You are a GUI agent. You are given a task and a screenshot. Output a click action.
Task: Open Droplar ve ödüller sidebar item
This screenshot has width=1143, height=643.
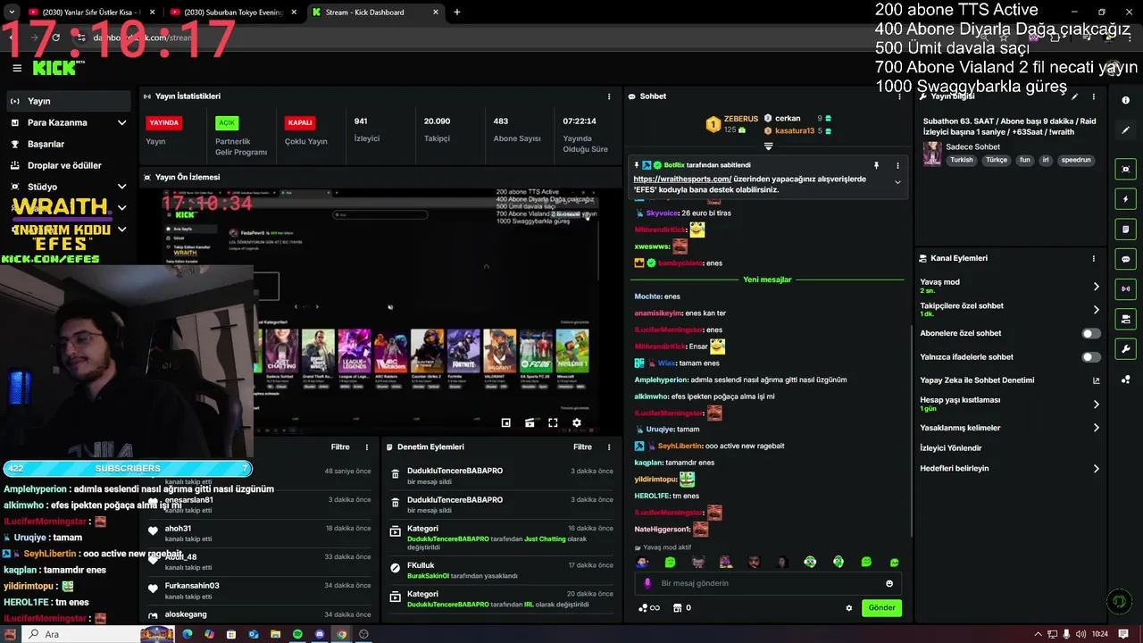tap(68, 165)
